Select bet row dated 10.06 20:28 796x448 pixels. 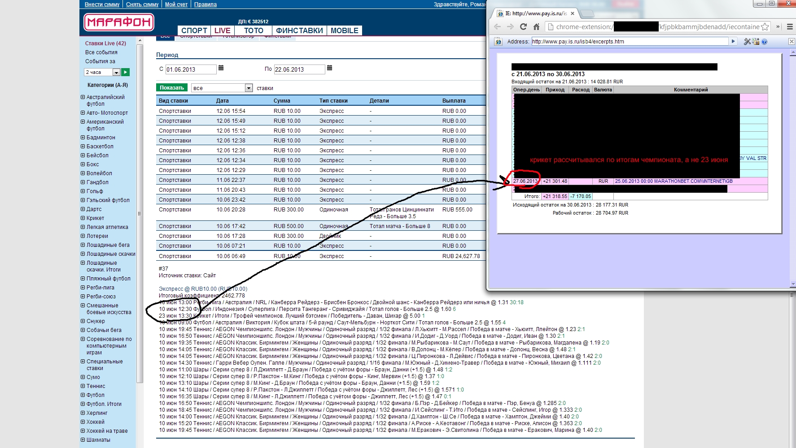pyautogui.click(x=321, y=213)
